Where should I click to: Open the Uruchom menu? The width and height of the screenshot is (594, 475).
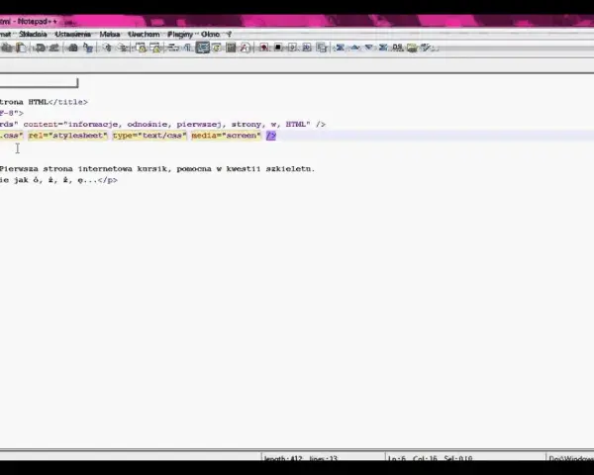tap(144, 34)
